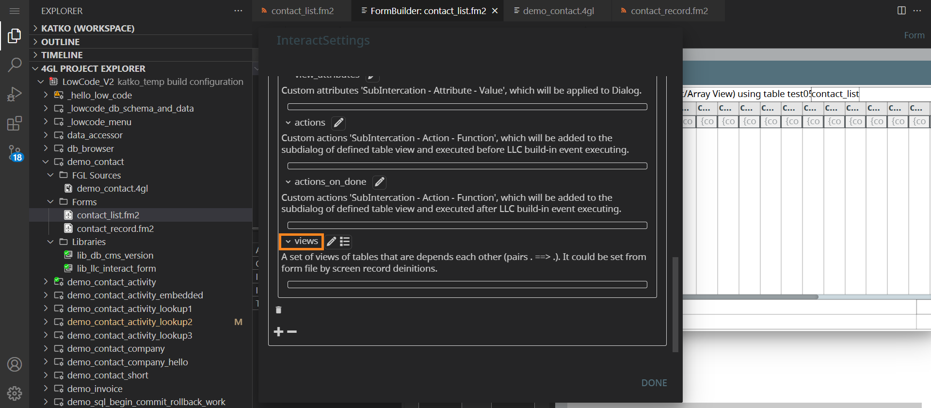Open contact_record.fm2 in the explorer tree
This screenshot has width=931, height=408.
coord(115,228)
